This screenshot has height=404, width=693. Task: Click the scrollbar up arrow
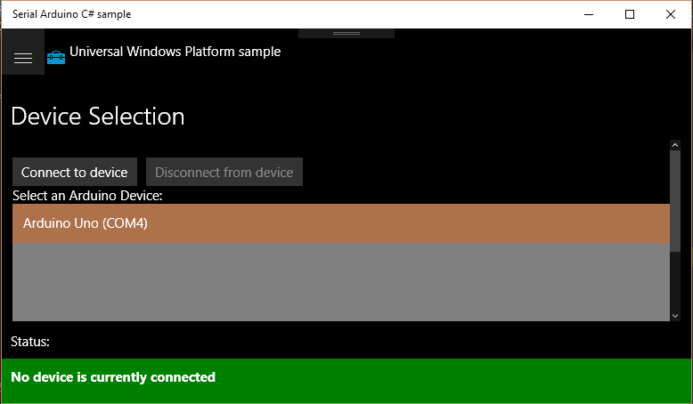tap(675, 145)
